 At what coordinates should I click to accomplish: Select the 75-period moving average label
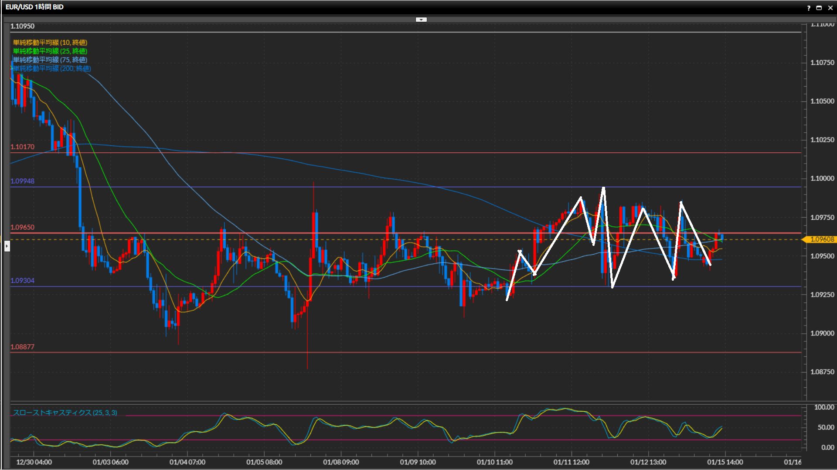point(50,60)
